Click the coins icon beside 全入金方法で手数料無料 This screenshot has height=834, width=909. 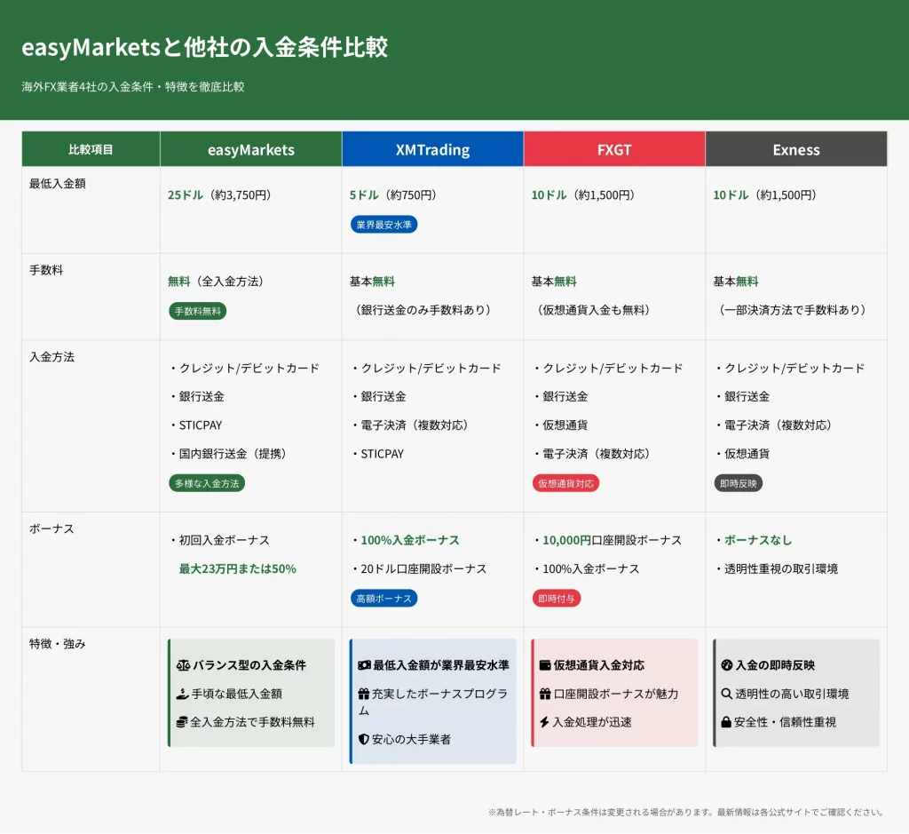(x=183, y=722)
